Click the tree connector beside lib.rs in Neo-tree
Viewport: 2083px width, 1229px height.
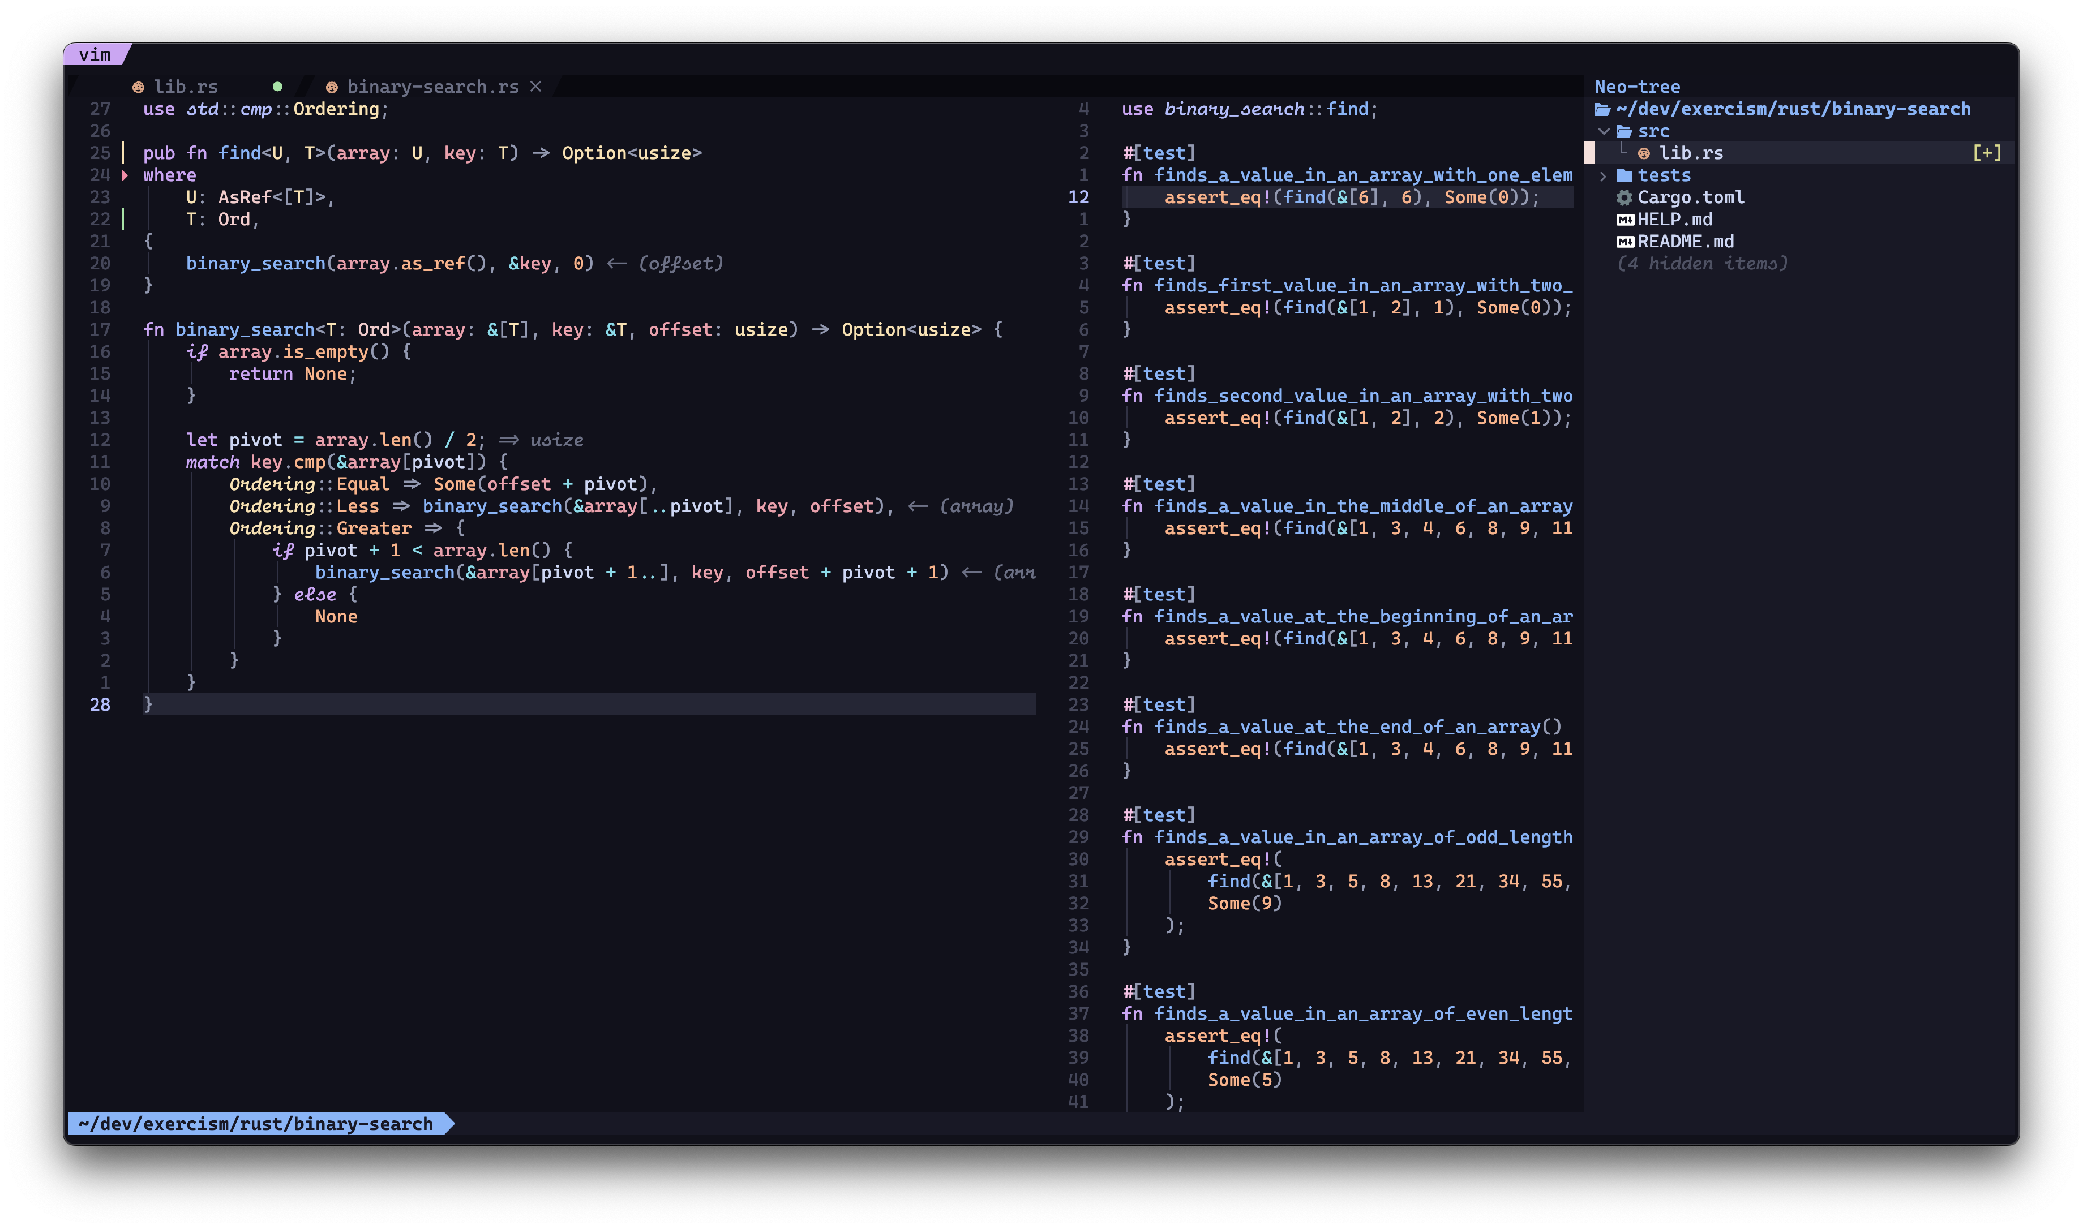click(1624, 150)
